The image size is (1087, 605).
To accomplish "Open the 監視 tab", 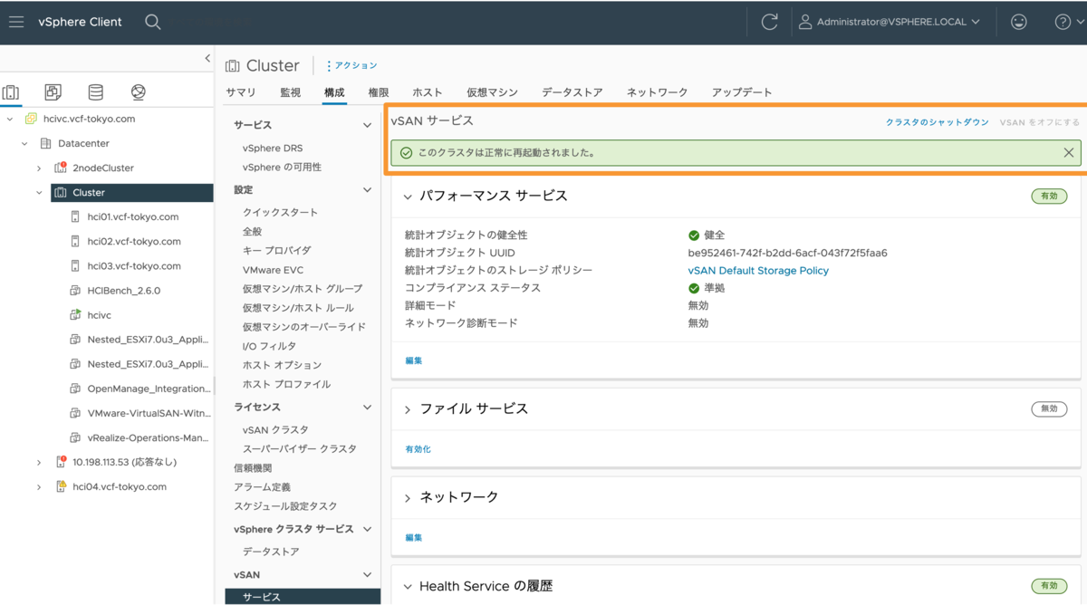I will (x=291, y=92).
